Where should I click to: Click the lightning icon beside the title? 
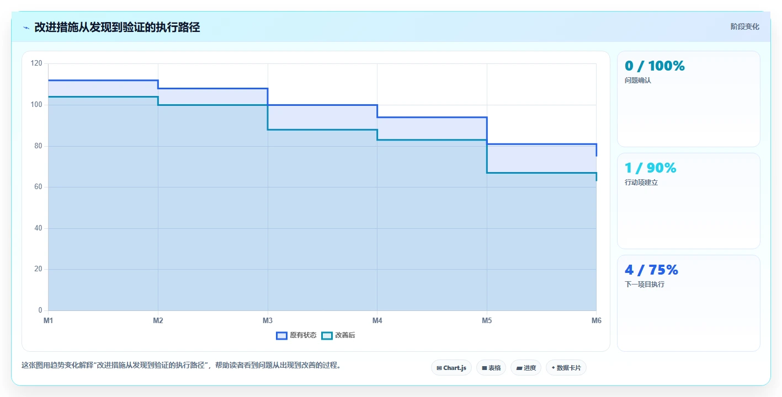click(x=26, y=28)
